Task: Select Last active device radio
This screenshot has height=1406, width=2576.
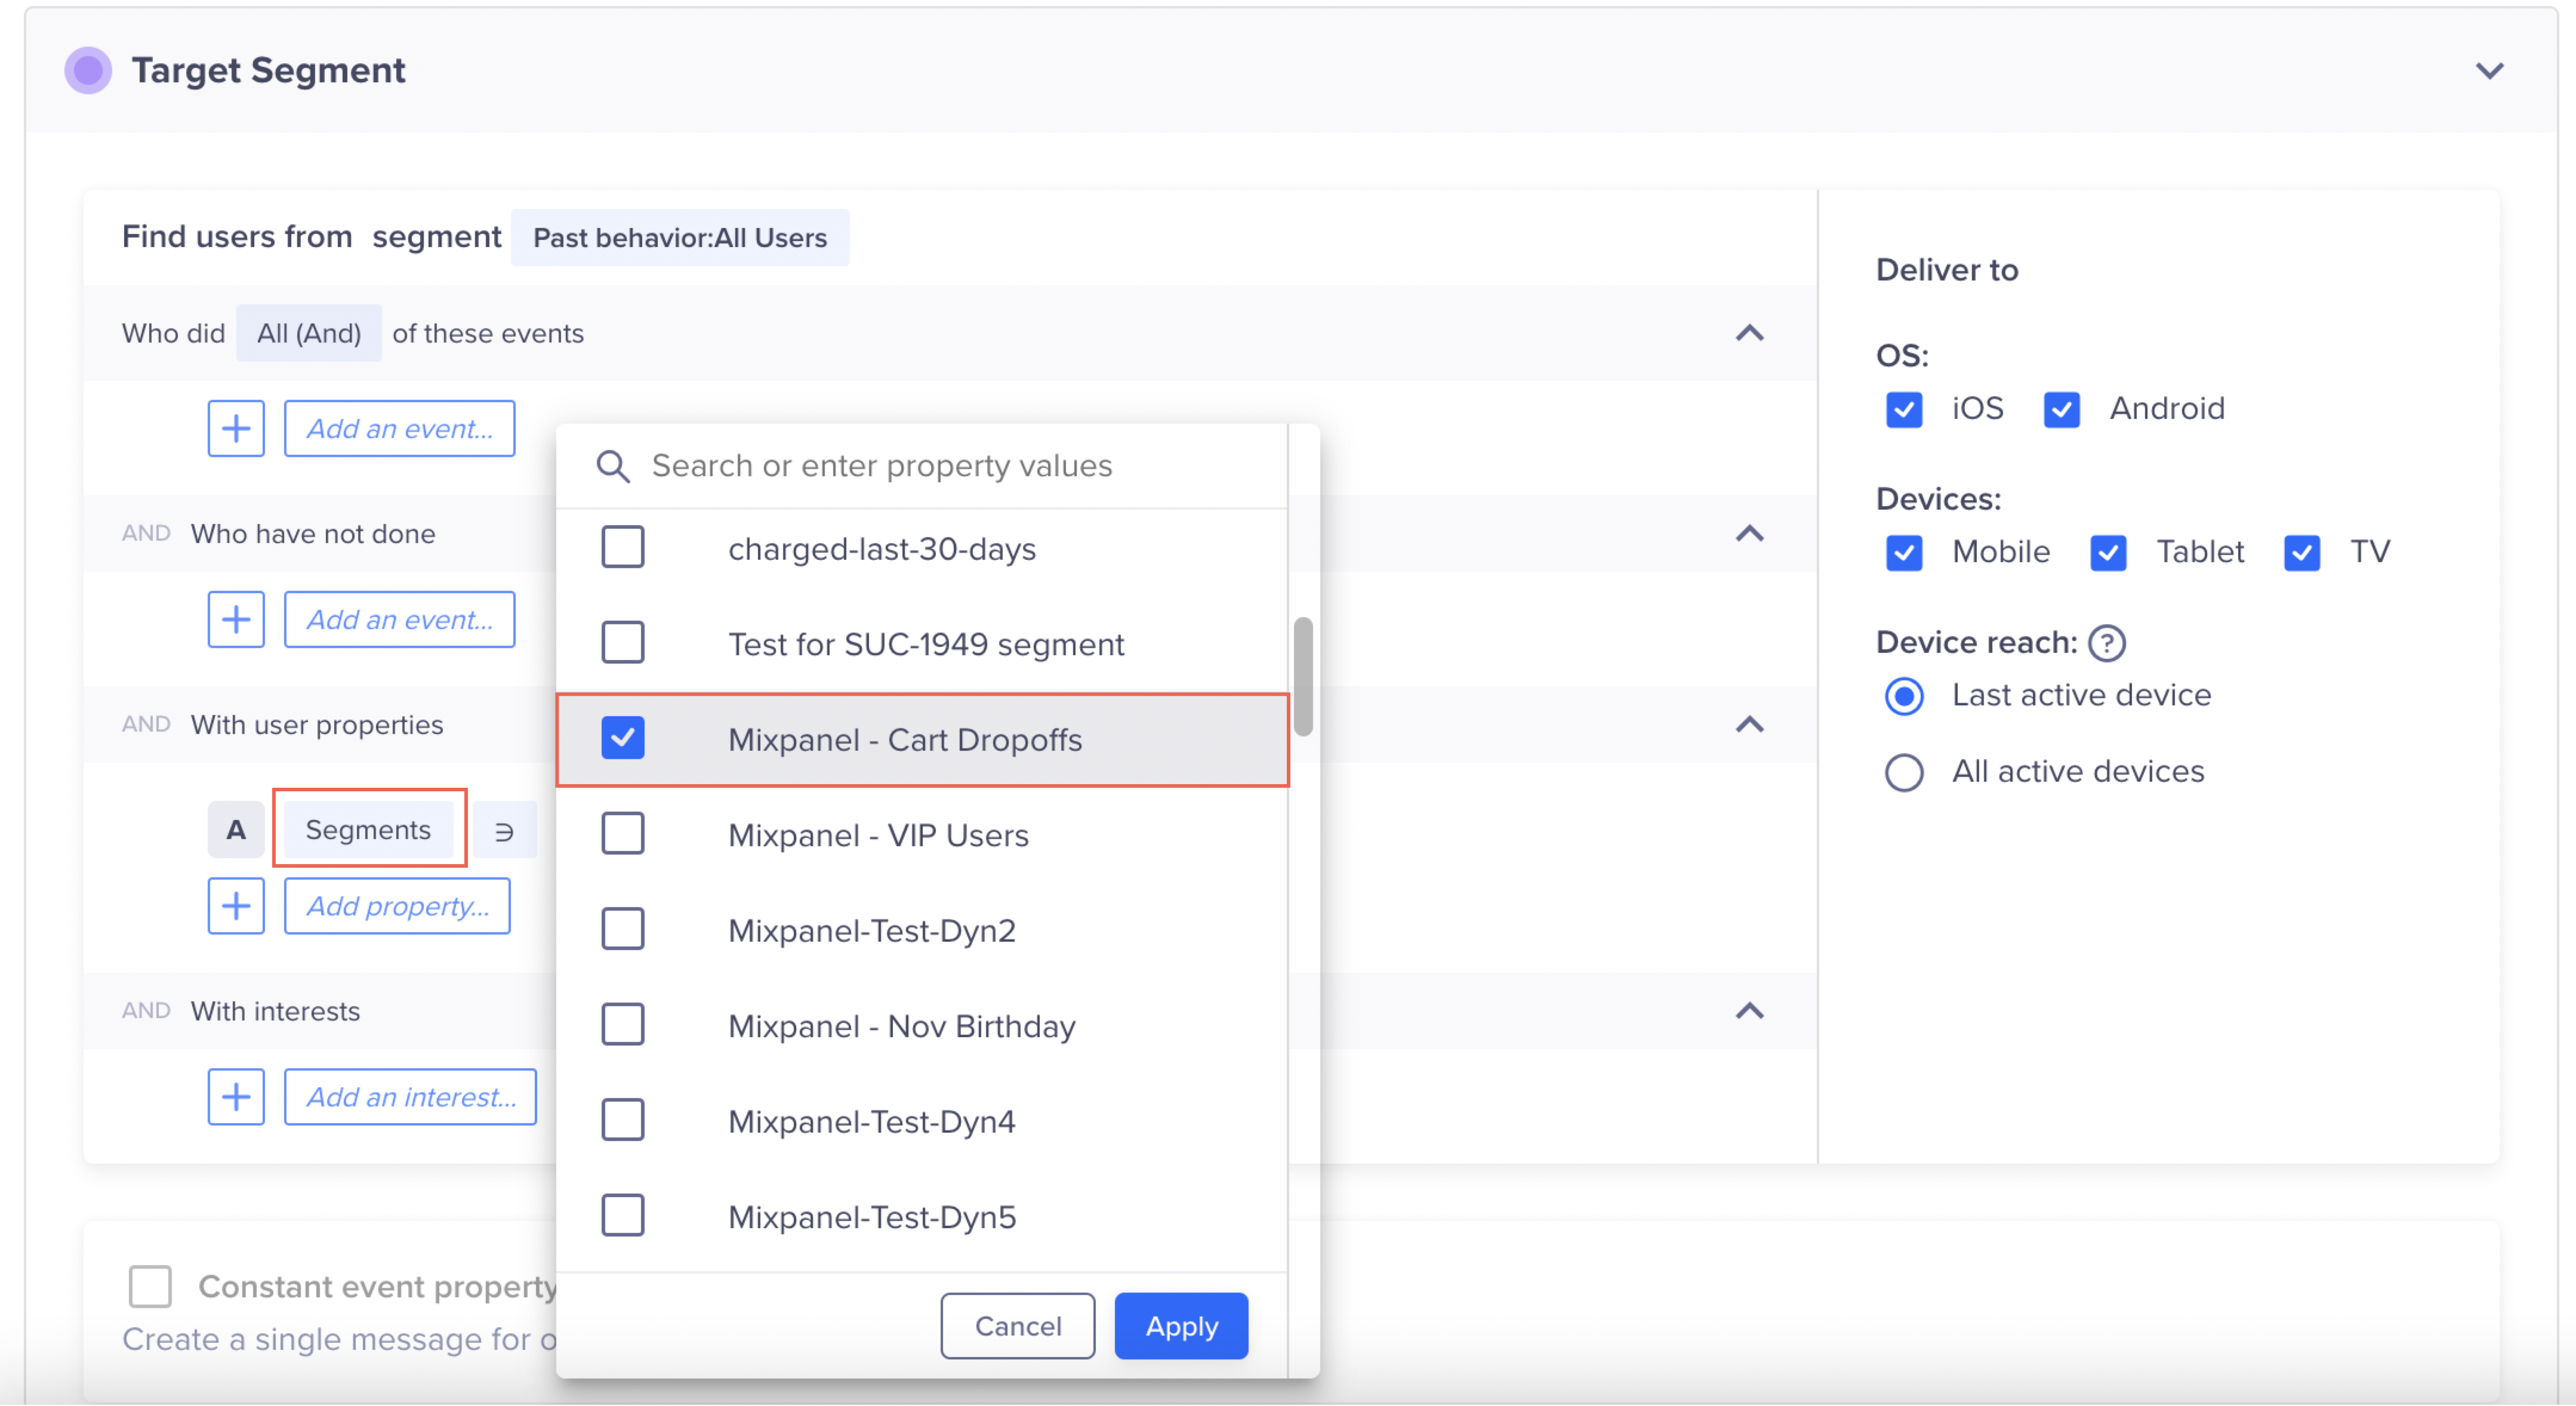Action: click(x=1904, y=697)
